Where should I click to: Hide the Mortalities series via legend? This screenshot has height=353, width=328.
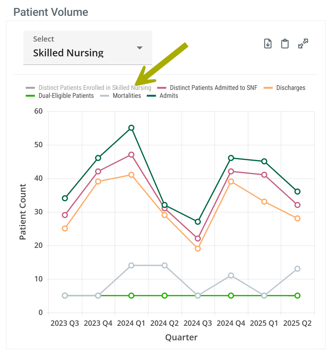coord(127,96)
